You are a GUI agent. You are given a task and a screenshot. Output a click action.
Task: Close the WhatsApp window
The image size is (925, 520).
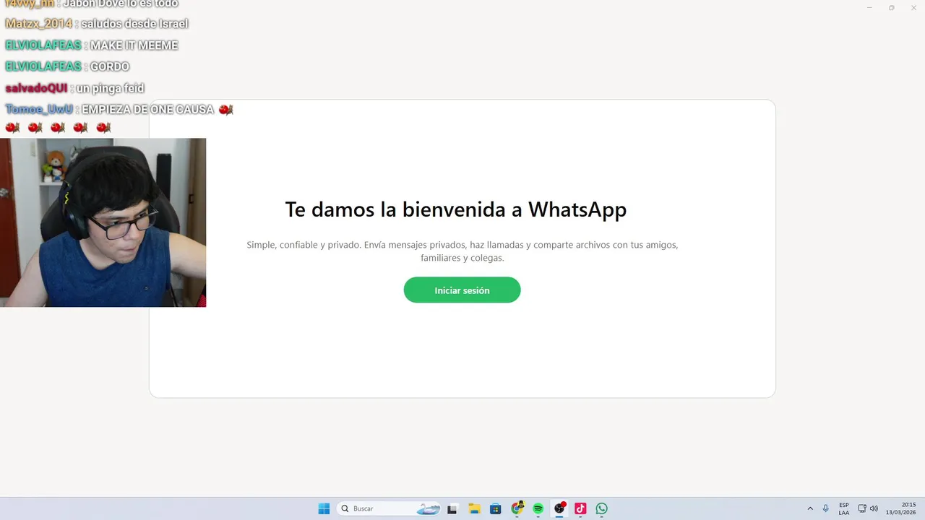[913, 7]
